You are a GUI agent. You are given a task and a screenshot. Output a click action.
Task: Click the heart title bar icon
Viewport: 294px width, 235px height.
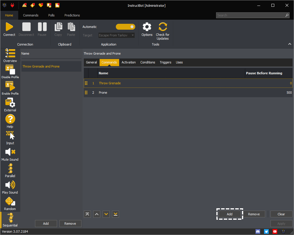pyautogui.click(x=41, y=5)
